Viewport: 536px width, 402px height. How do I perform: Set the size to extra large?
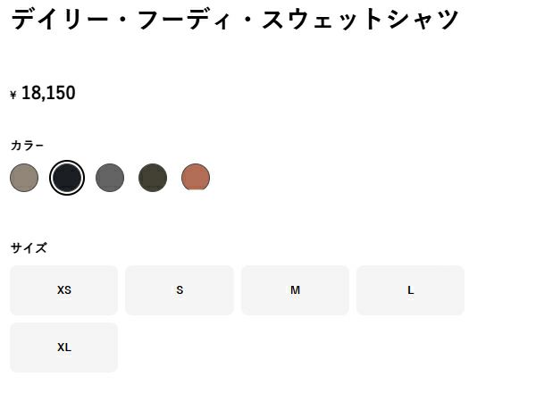tap(63, 348)
